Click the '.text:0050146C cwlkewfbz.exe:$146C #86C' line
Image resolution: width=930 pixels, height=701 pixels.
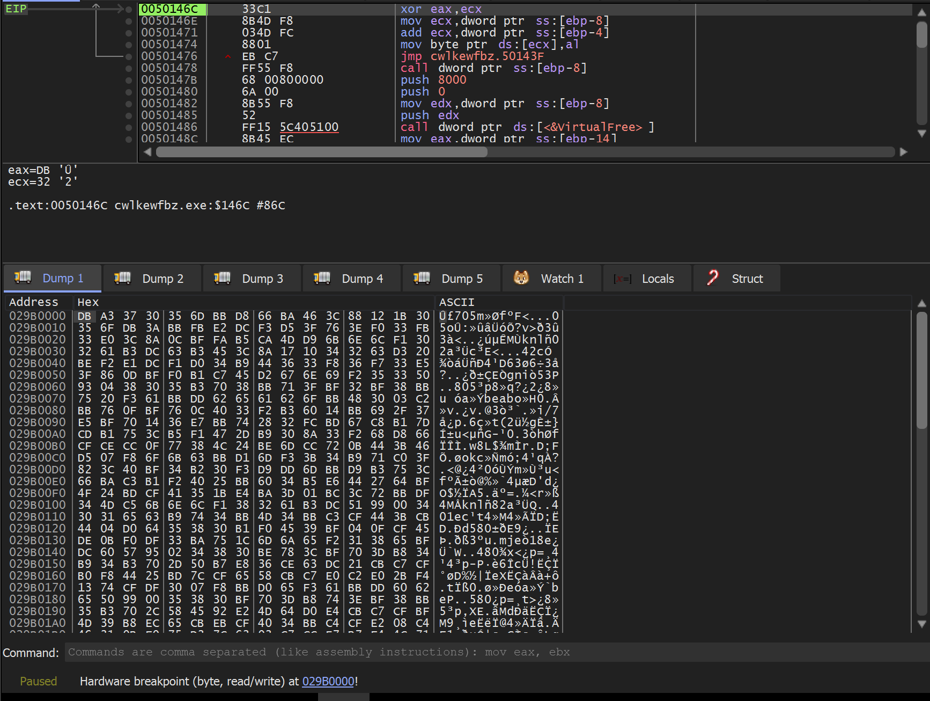(x=146, y=206)
